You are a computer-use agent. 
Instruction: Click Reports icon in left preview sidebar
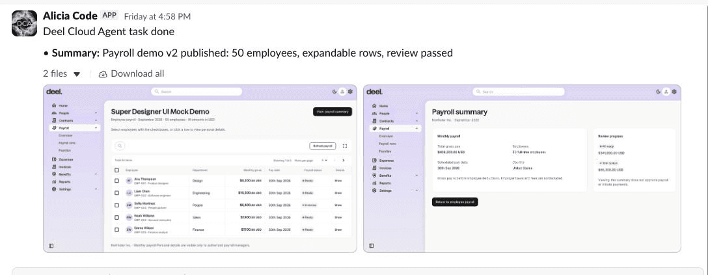(54, 181)
